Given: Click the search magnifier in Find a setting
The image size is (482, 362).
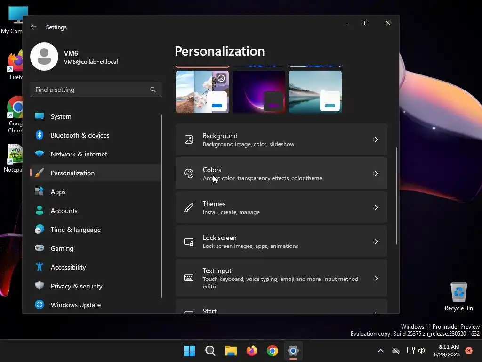Looking at the screenshot, I should (x=153, y=90).
